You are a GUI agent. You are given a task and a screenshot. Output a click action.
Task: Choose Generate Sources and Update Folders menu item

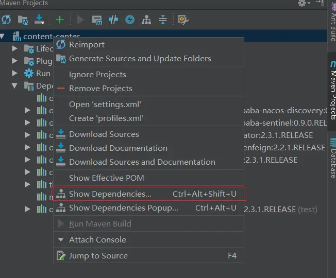pos(148,58)
